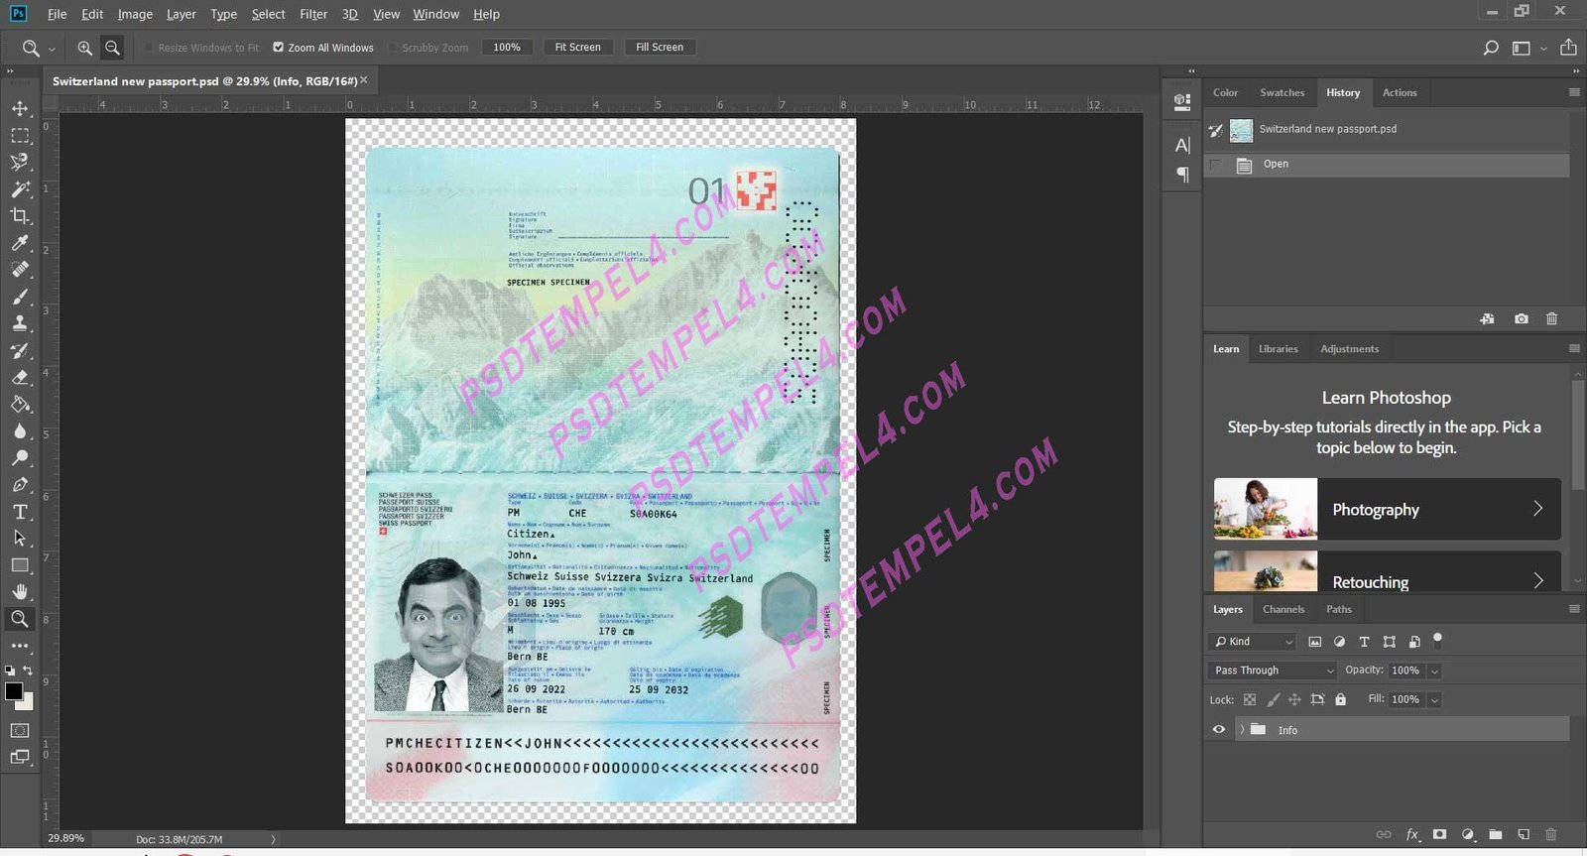This screenshot has width=1587, height=856.
Task: Select the Rectangular Marquee tool
Action: [20, 135]
